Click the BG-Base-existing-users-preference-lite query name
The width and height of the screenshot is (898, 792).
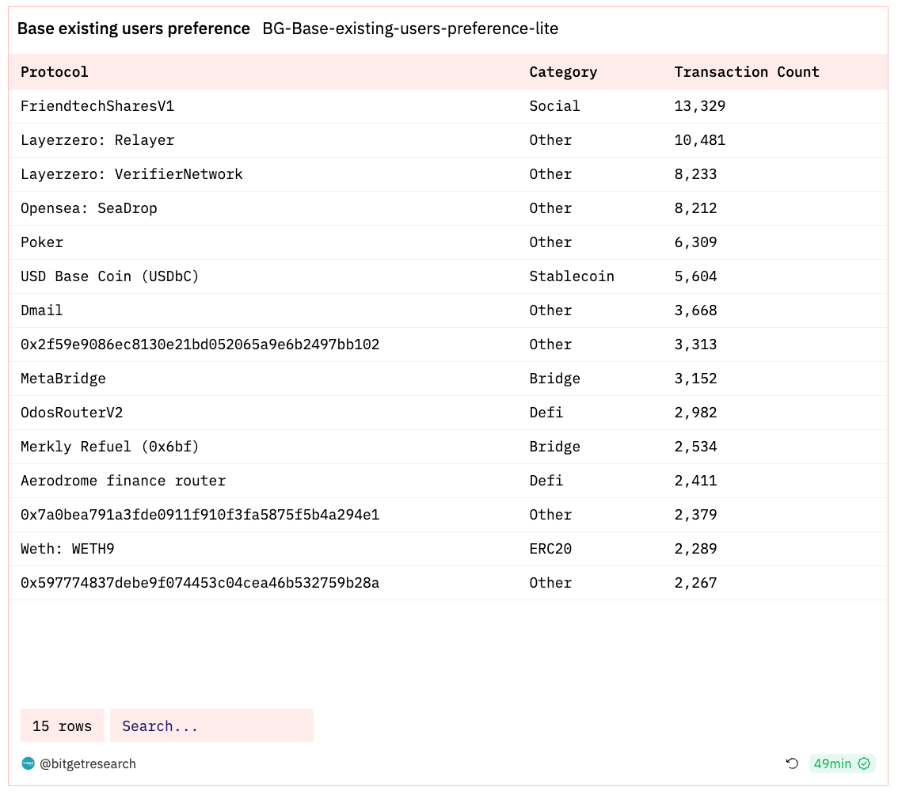pos(410,29)
